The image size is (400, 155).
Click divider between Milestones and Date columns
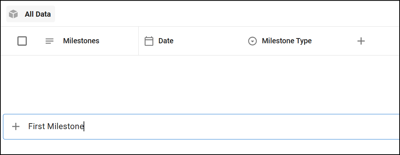[x=138, y=41]
